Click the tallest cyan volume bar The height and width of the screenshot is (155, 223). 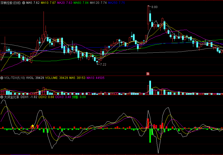[150, 88]
